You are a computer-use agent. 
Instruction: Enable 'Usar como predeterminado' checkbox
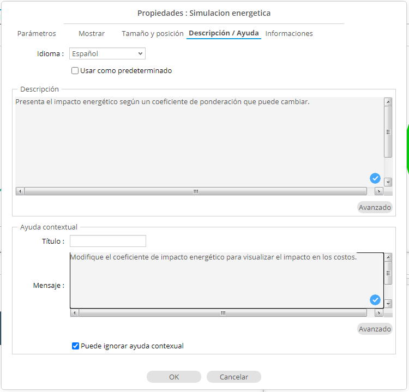coord(75,71)
